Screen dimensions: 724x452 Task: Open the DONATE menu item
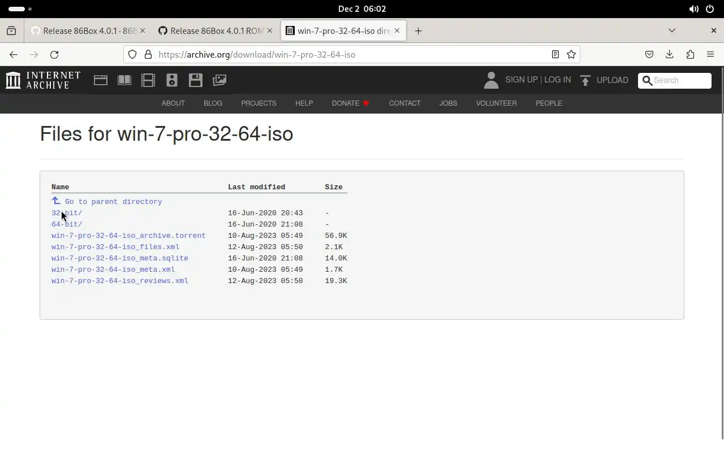[x=351, y=103]
